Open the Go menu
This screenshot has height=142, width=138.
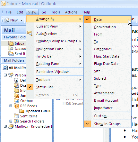(44, 12)
